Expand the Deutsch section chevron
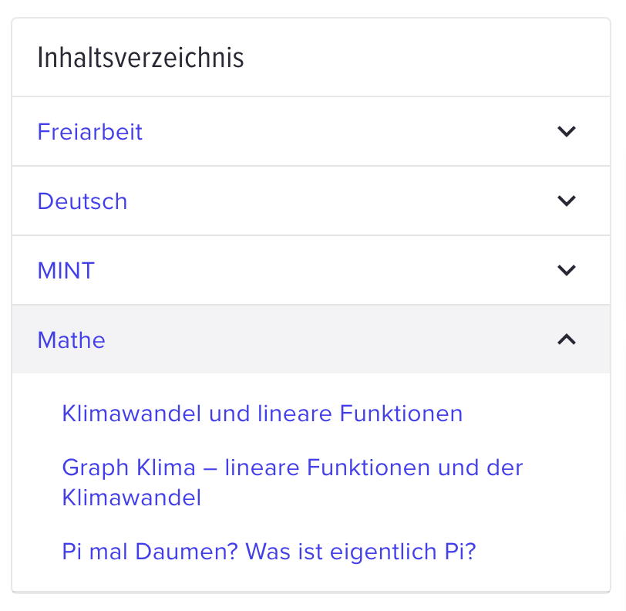This screenshot has width=626, height=611. 566,201
